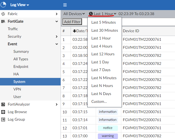Click the Device ID column header
The width and height of the screenshot is (175, 139).
(x=131, y=31)
